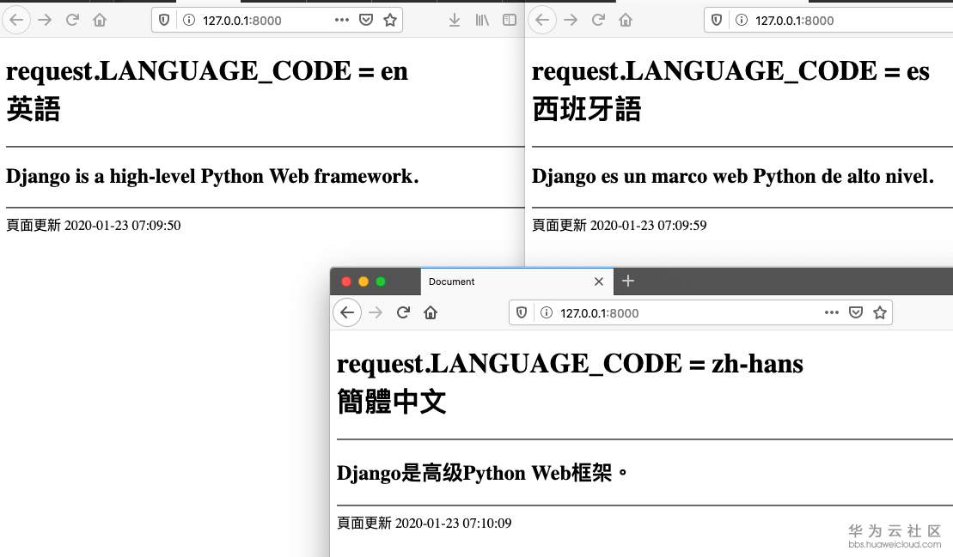Click heading 'request.LANGUAGE_CODE = zh-hans'
The width and height of the screenshot is (953, 557).
pyautogui.click(x=570, y=364)
